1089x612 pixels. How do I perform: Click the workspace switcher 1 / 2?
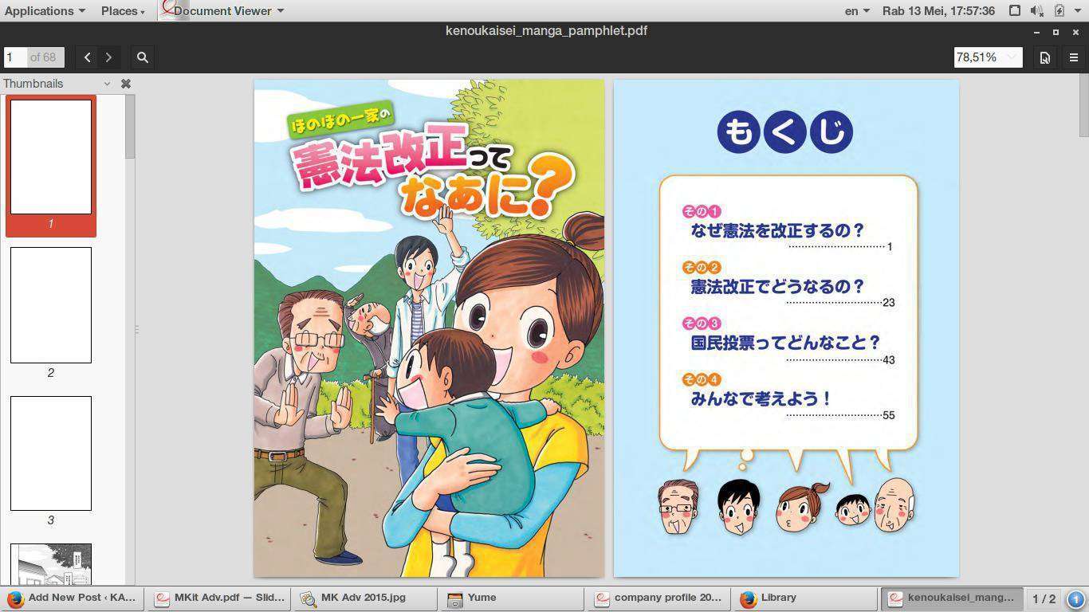pyautogui.click(x=1044, y=598)
